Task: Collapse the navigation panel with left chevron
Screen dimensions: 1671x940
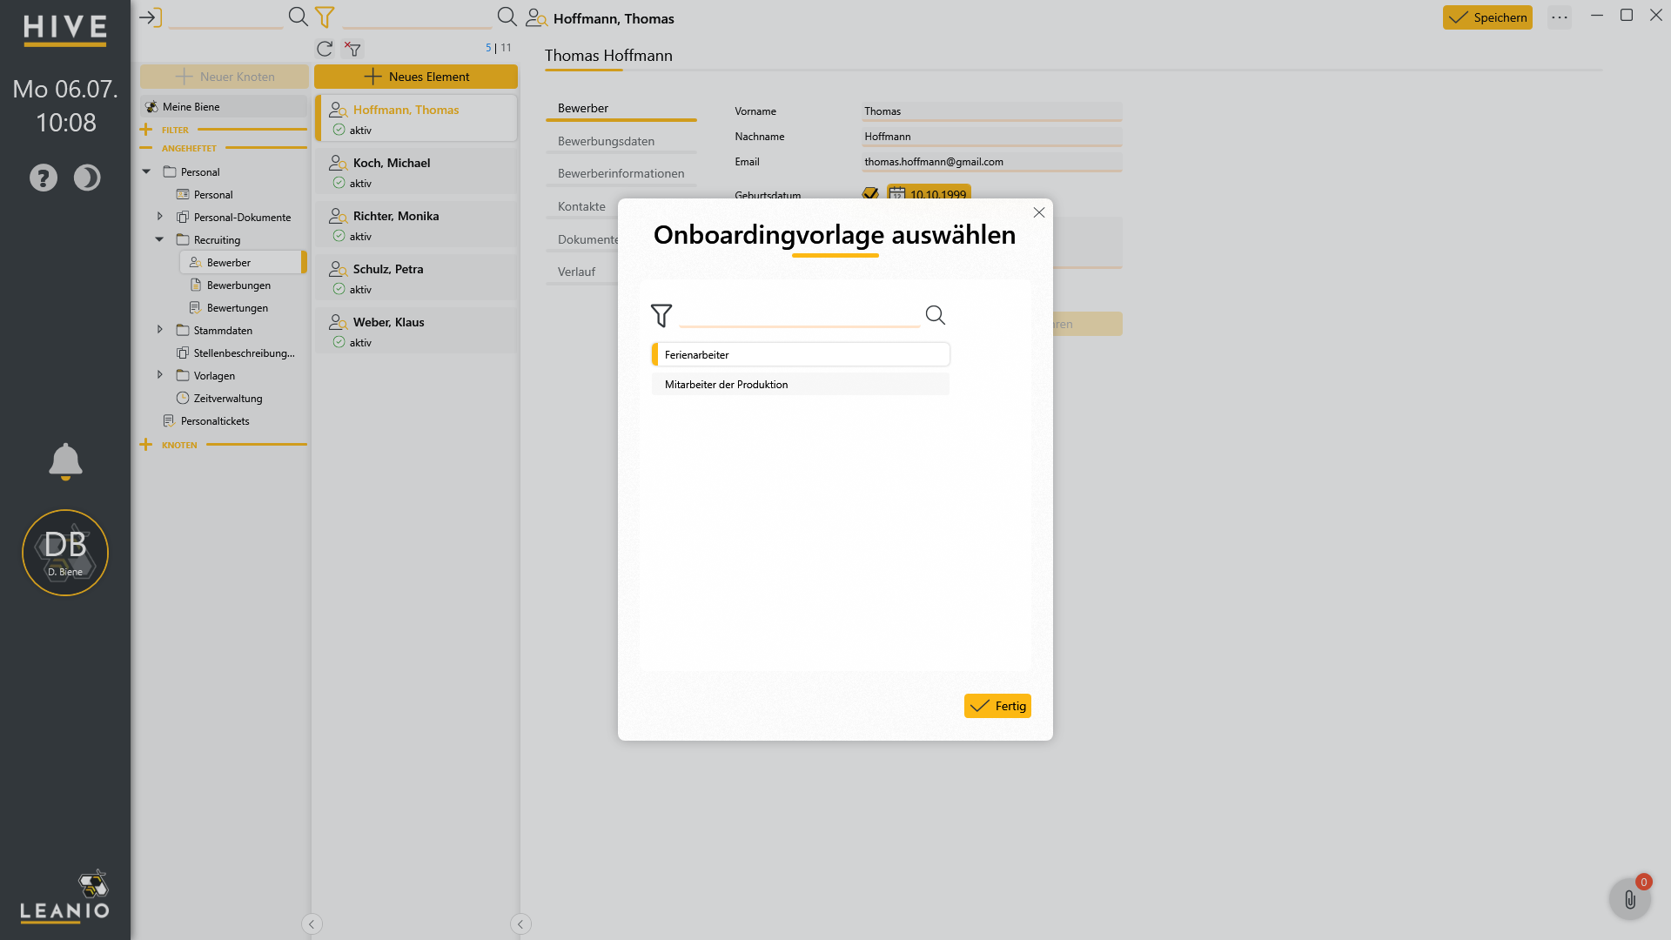Action: pyautogui.click(x=312, y=924)
